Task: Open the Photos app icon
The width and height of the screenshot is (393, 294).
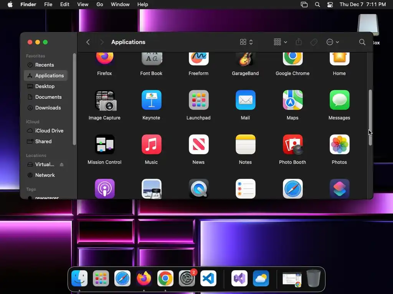Action: pos(339,144)
